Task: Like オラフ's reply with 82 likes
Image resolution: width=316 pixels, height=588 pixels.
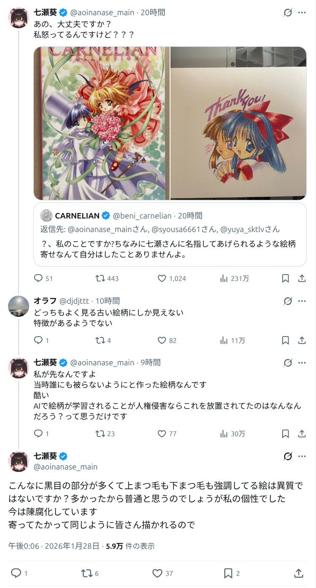Action: (x=162, y=340)
